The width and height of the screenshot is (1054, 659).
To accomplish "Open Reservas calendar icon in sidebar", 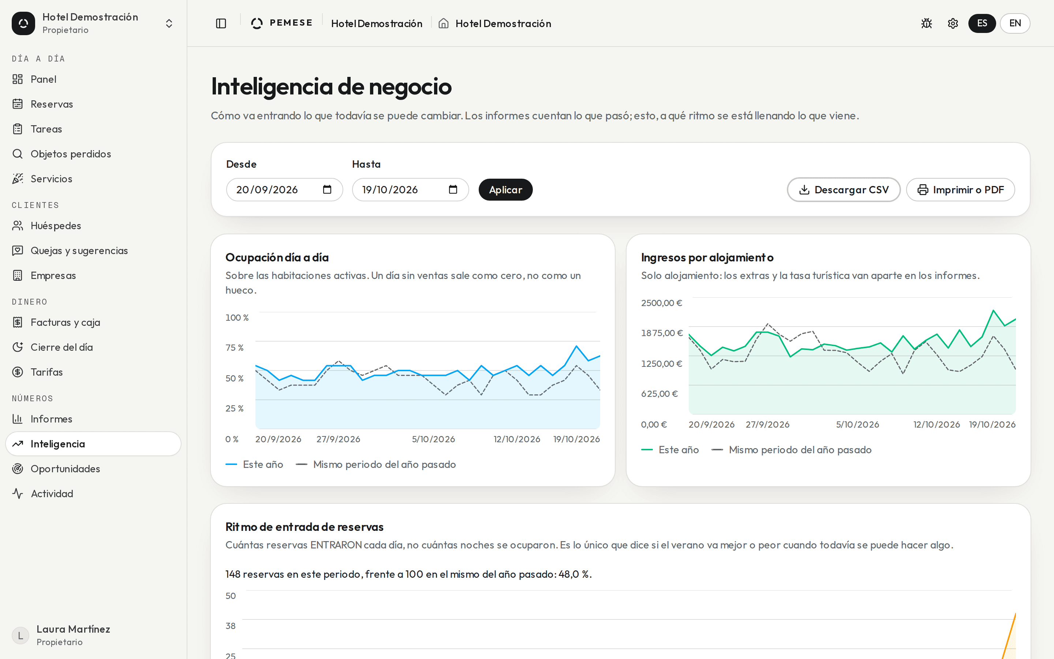I will pos(18,104).
